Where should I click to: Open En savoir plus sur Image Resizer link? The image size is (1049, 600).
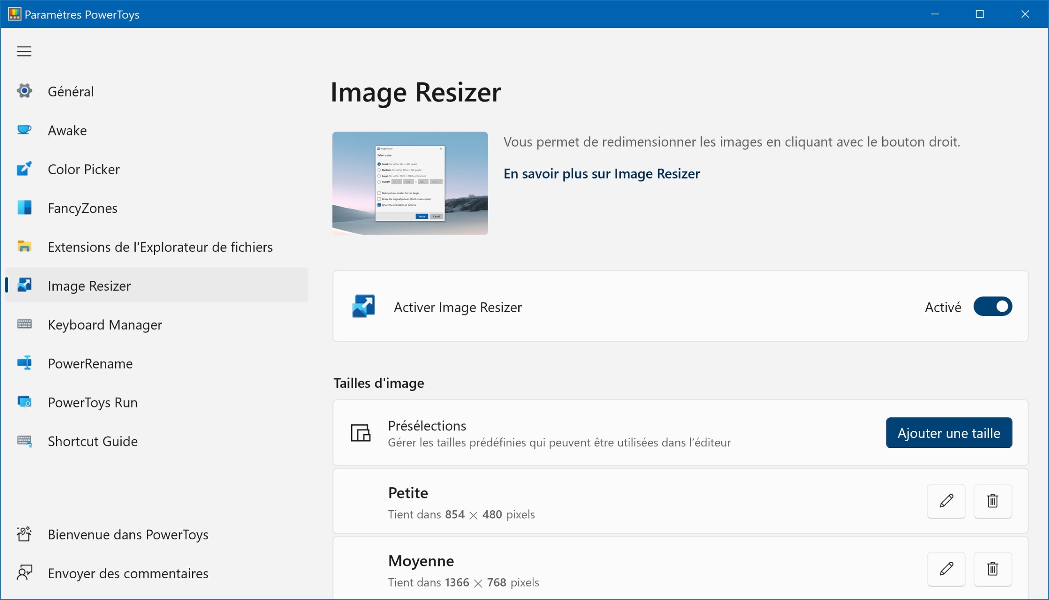[602, 174]
